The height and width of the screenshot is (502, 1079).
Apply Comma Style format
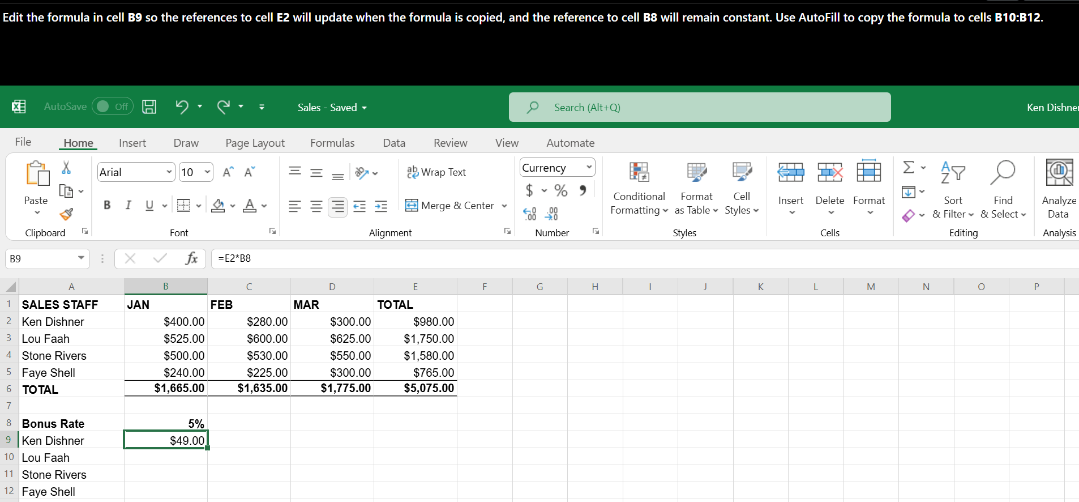pos(583,190)
